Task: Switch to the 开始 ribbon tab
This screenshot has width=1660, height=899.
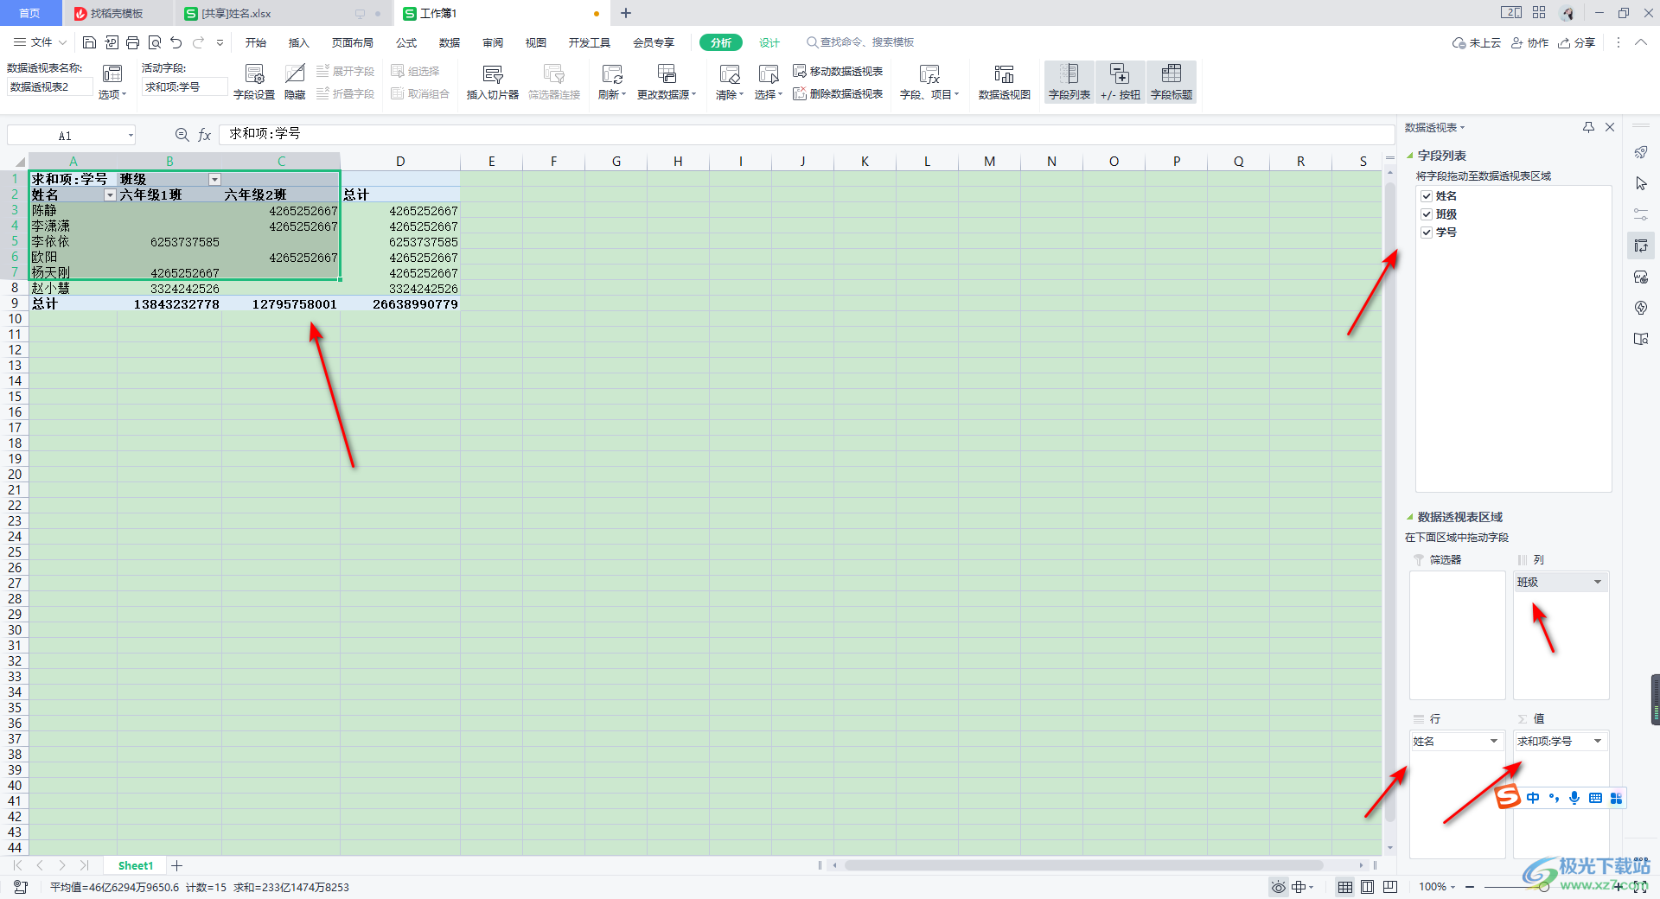Action: 255,42
